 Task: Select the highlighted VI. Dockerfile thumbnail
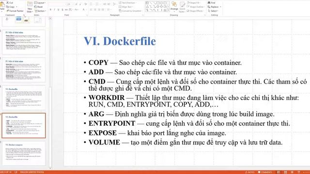coord(24,126)
